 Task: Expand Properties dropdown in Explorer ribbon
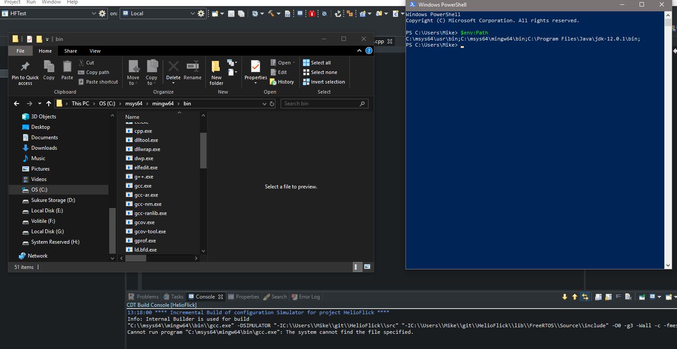point(255,83)
